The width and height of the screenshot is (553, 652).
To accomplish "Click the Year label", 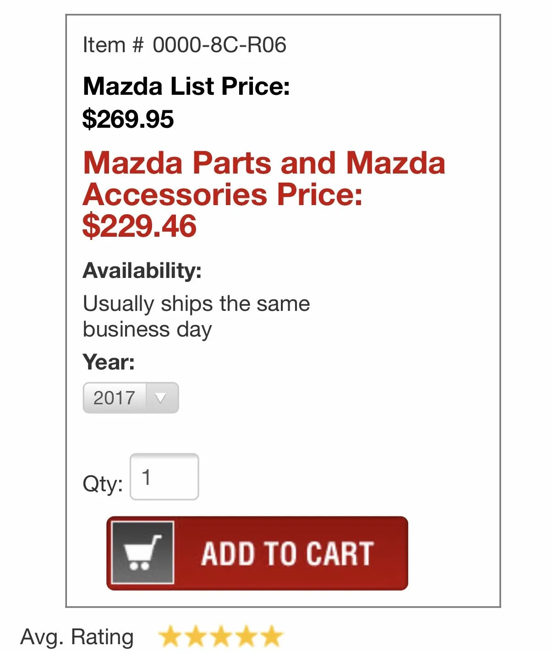I will point(109,362).
